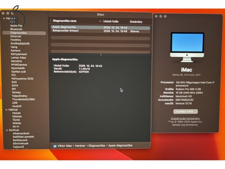Viewport: 225px width, 169px height.
Task: Open the Szabályozási tanúsítvány link
Action: (x=185, y=119)
